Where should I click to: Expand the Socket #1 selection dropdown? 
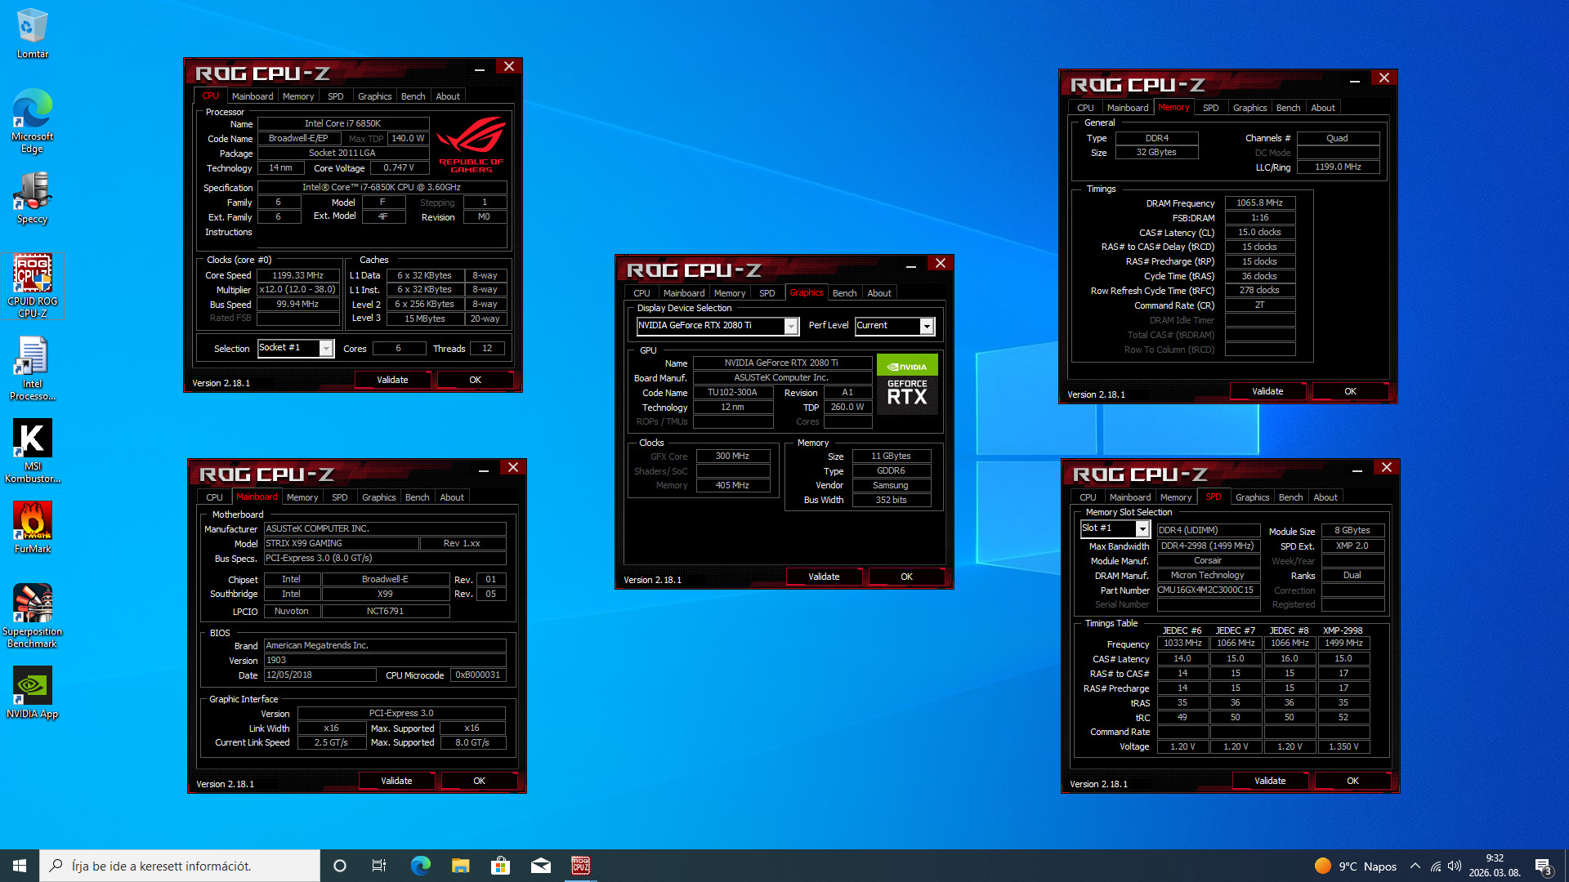(326, 349)
